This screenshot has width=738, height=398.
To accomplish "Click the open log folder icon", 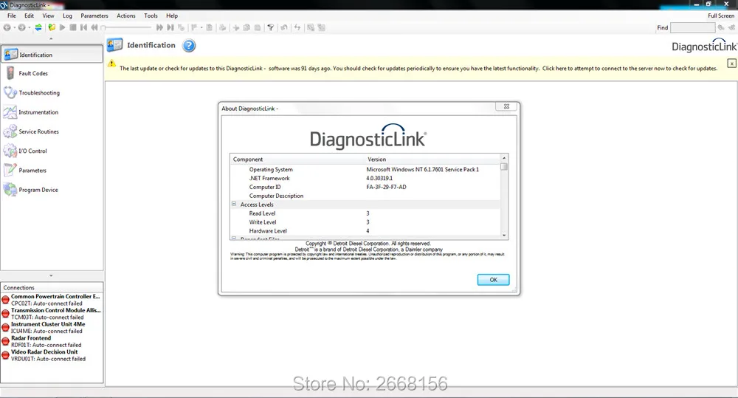I will coord(52,27).
